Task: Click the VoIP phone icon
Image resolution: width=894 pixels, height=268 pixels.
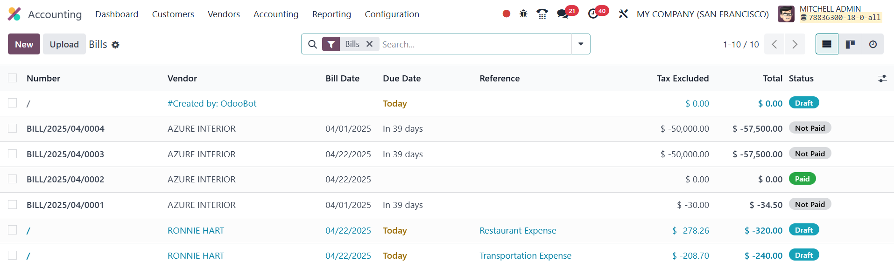Action: 542,14
